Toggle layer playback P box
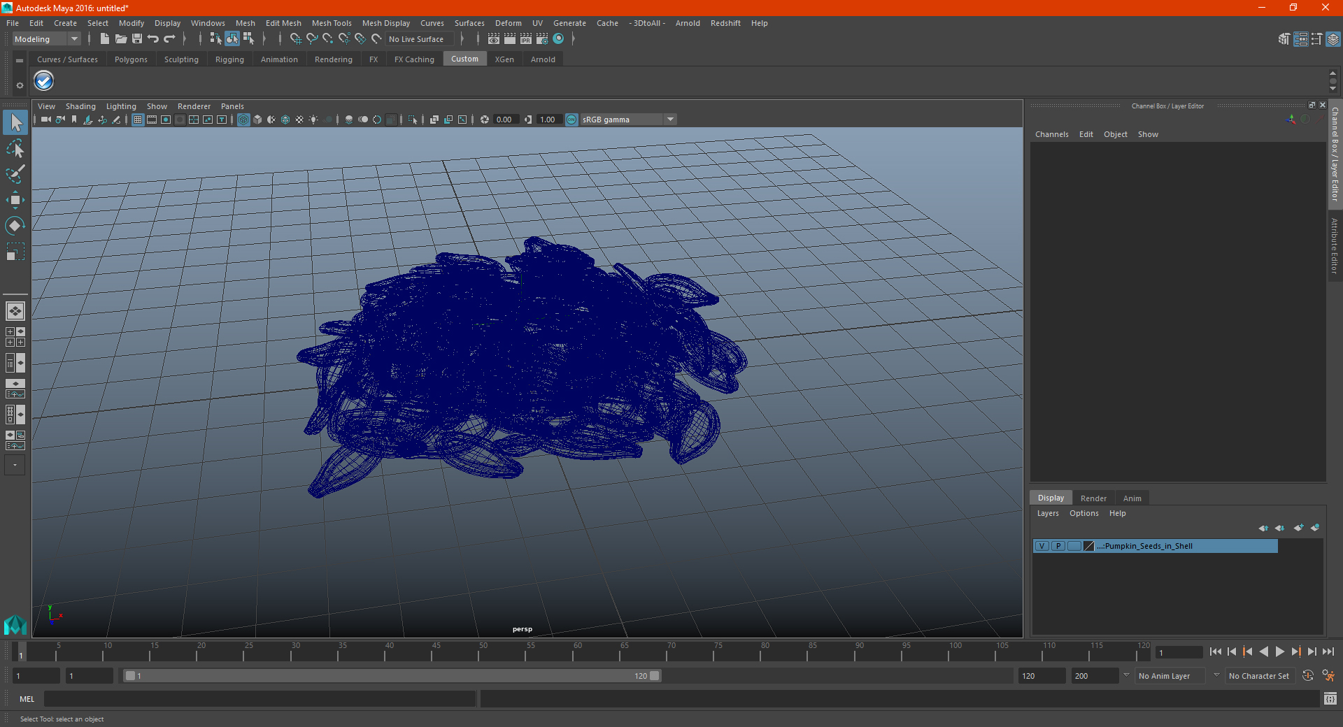Screen dimensions: 1343x727 point(1058,546)
